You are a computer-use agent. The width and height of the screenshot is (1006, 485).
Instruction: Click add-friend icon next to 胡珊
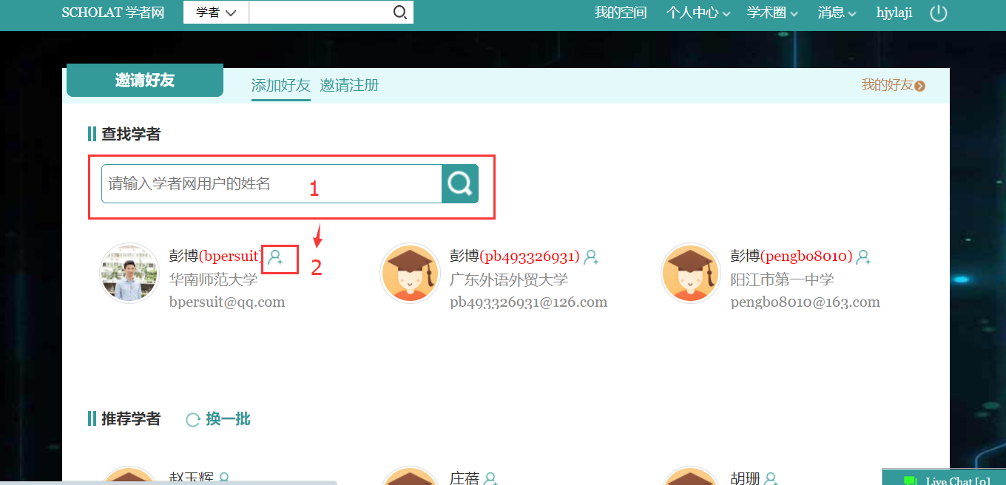click(771, 478)
